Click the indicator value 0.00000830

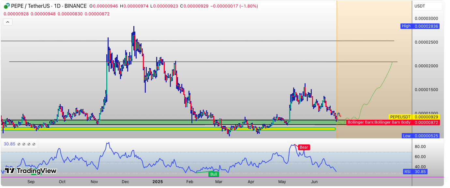click(70, 14)
